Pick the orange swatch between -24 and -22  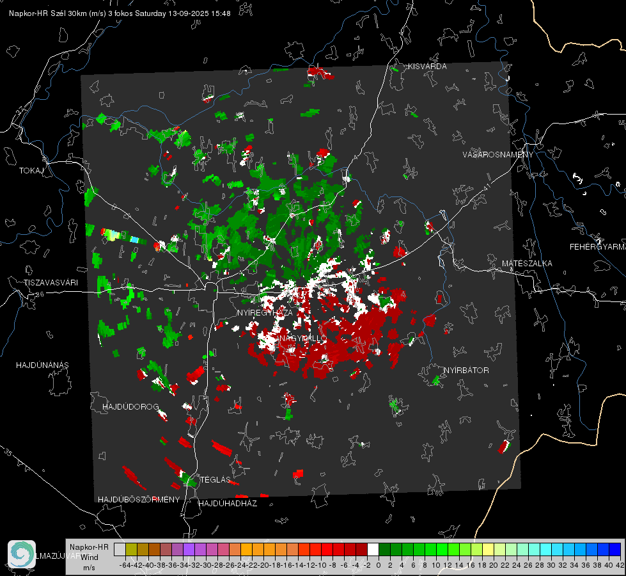click(246, 549)
